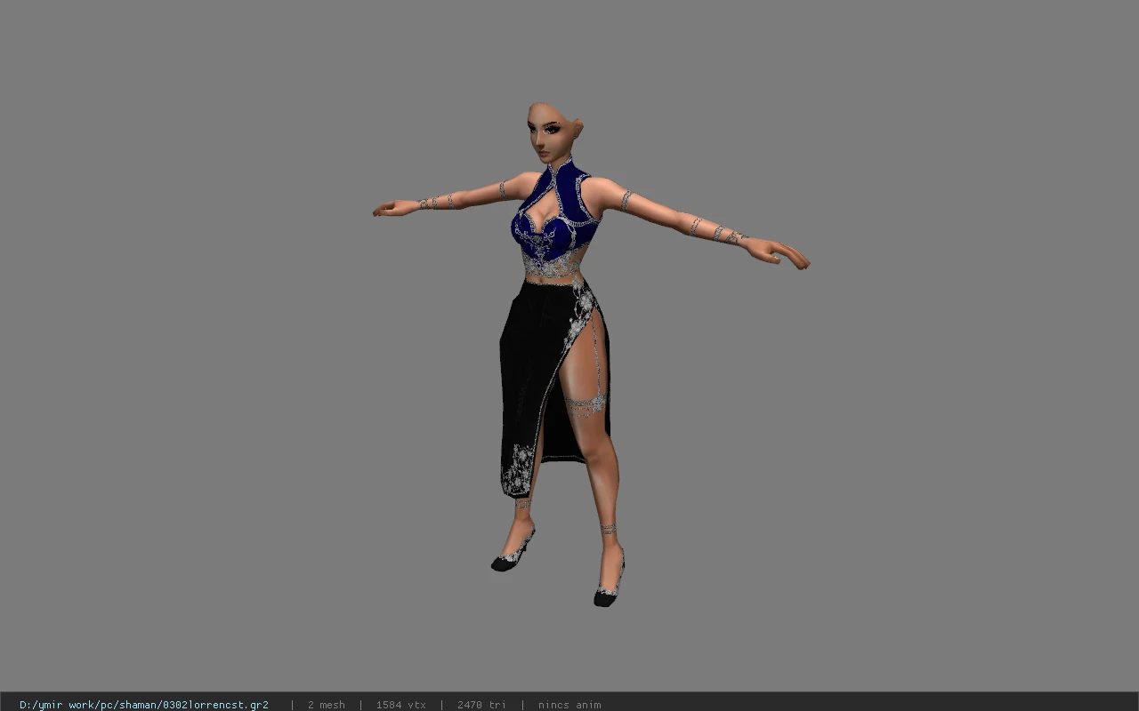This screenshot has height=711, width=1139.
Task: Click the "2 mesh" status entry
Action: [x=326, y=705]
